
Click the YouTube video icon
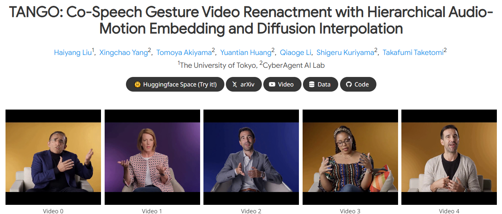(x=272, y=84)
